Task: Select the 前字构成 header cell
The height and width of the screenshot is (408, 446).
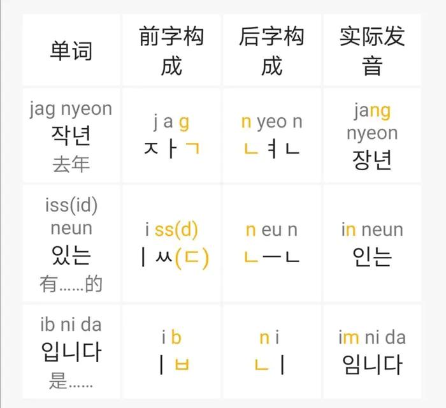Action: click(171, 51)
